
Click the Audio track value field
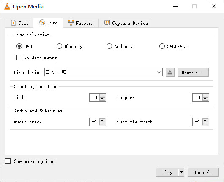(94, 122)
